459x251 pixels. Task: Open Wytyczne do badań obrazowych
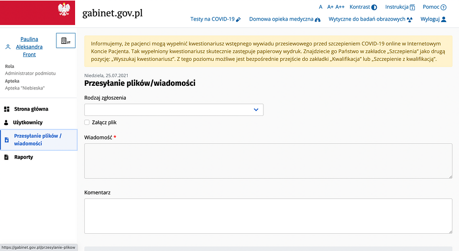click(370, 19)
